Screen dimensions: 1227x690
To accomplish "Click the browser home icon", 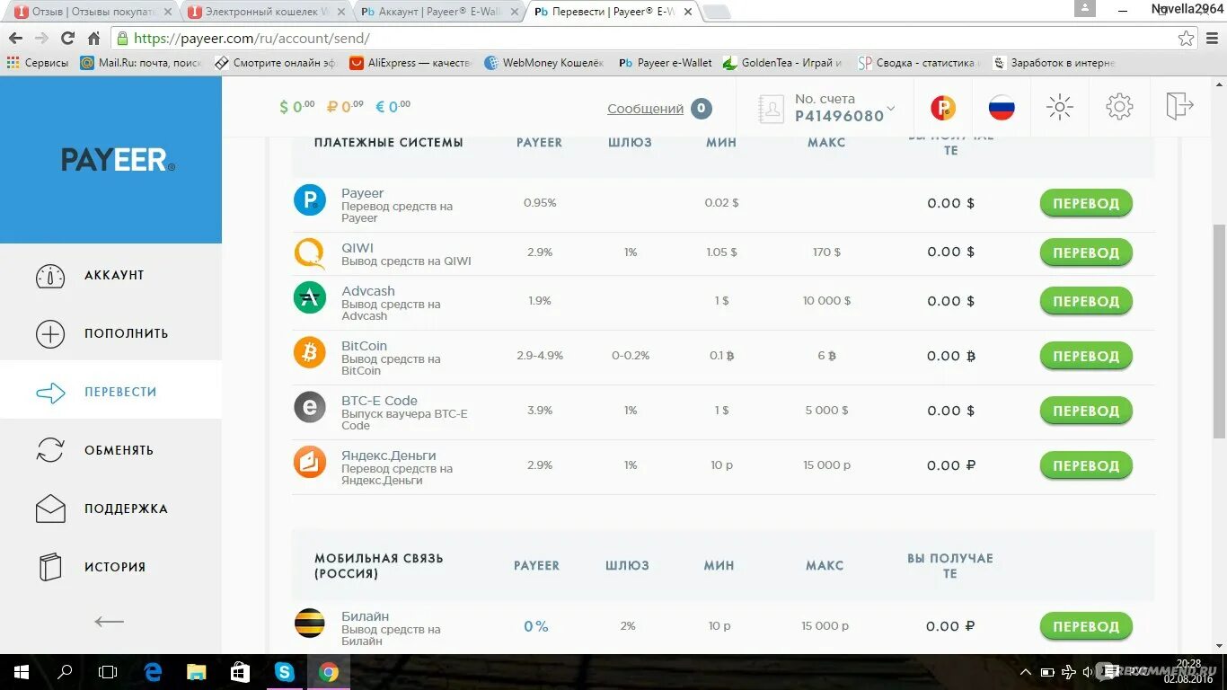I will [x=93, y=39].
